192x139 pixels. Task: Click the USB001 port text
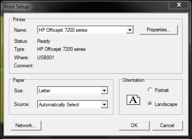(x=46, y=58)
